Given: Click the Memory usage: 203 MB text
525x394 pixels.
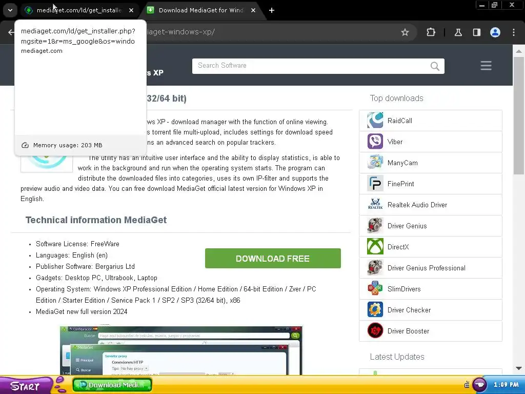Looking at the screenshot, I should tap(68, 145).
